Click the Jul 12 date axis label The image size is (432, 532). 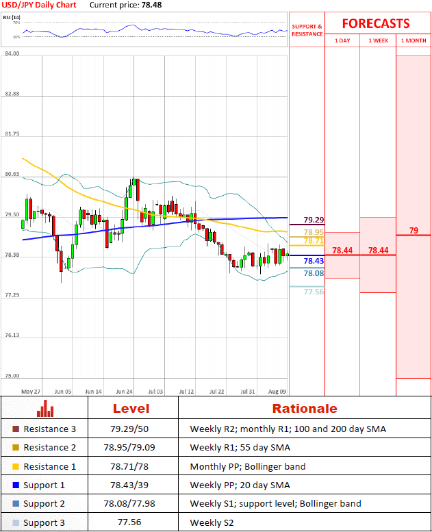186,392
